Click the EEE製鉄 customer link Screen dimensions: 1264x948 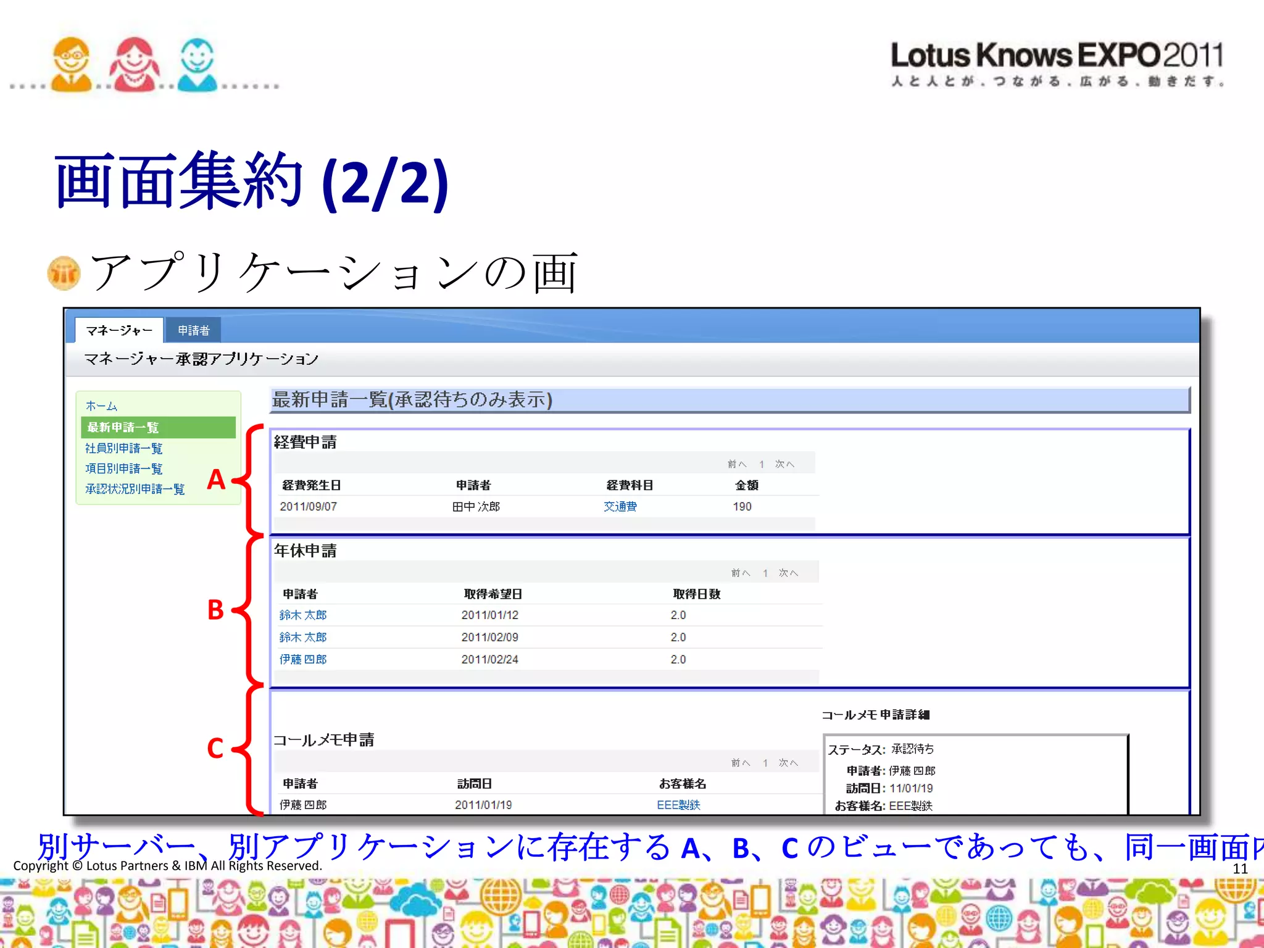click(678, 805)
